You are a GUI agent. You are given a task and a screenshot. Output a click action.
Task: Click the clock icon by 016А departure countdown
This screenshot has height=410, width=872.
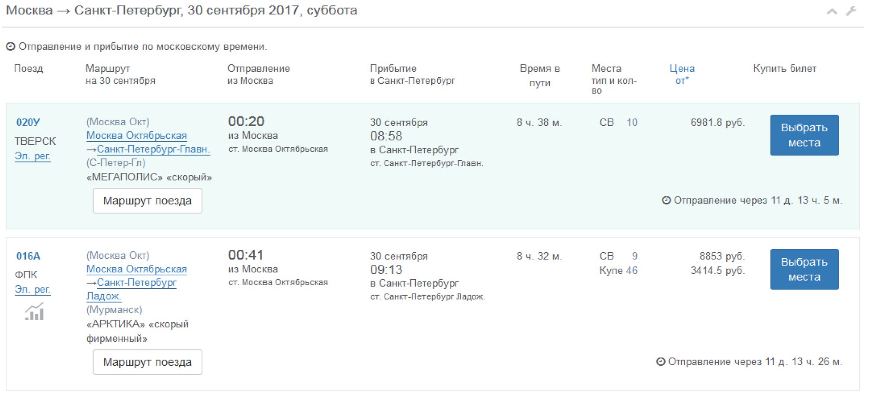tap(660, 362)
